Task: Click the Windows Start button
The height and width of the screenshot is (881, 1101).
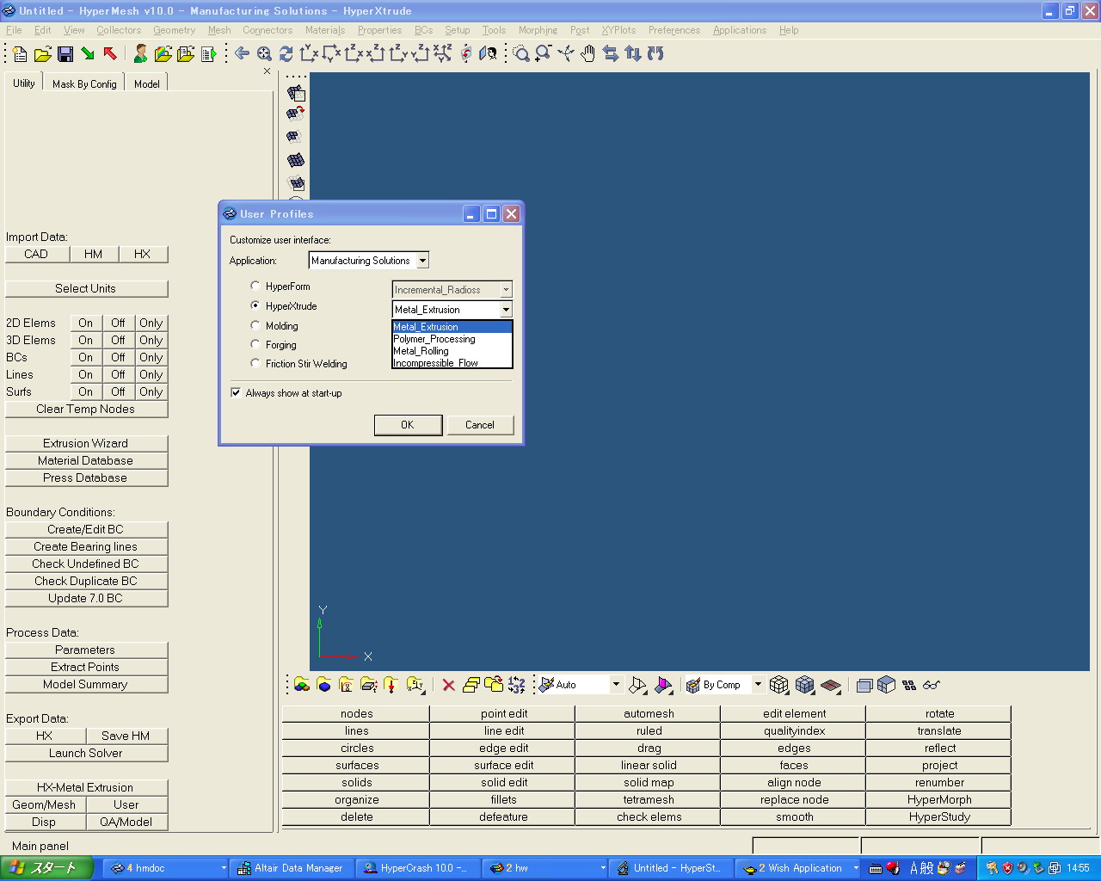Action: click(46, 868)
